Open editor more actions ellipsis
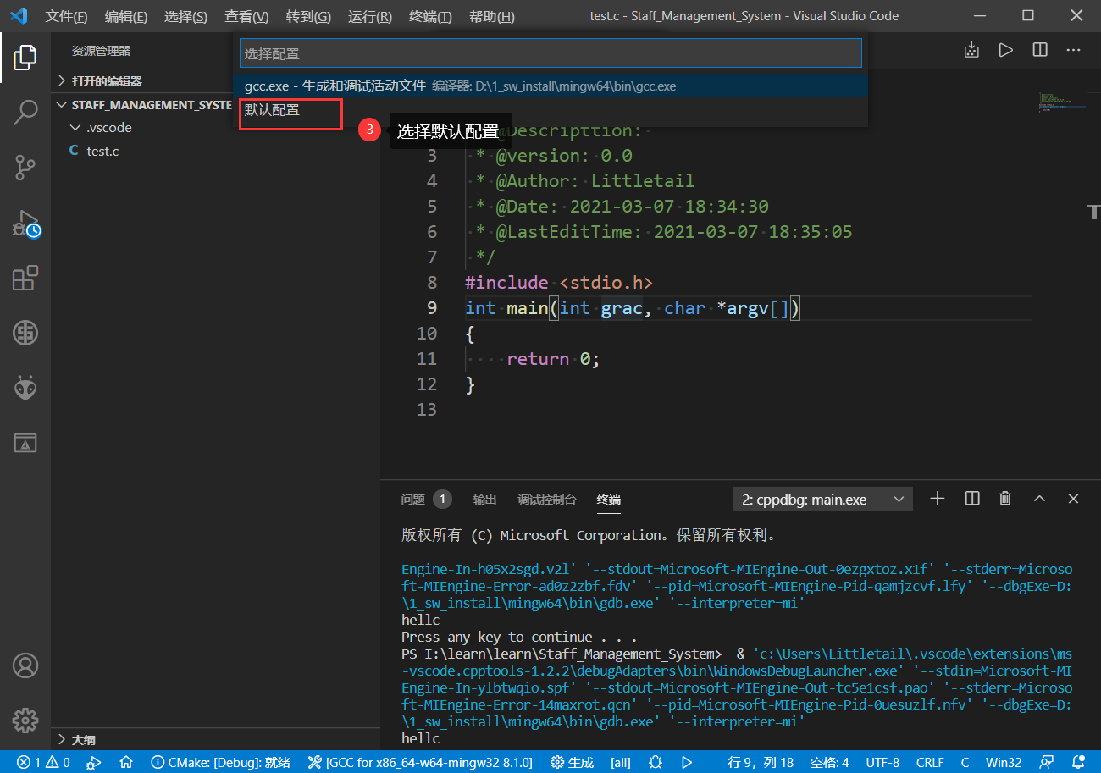This screenshot has width=1101, height=773. (x=1074, y=51)
